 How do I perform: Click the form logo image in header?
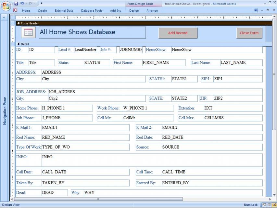click(x=28, y=32)
